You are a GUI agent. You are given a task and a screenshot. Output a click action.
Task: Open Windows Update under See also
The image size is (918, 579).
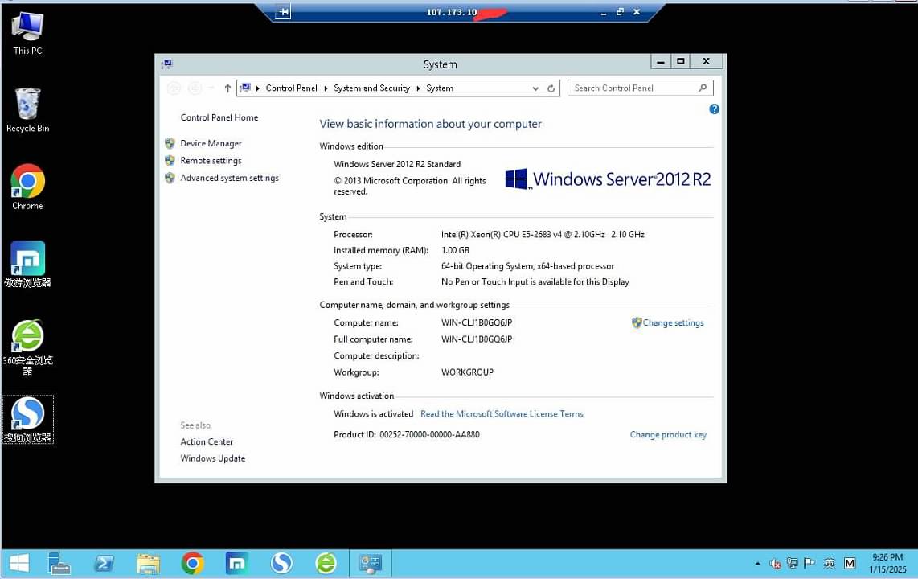coord(212,458)
